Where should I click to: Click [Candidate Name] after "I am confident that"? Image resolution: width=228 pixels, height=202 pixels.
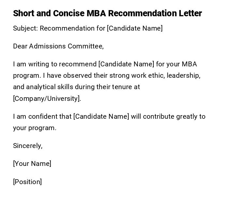(101, 116)
